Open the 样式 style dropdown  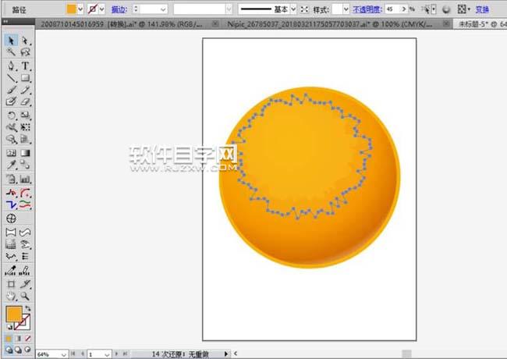(x=346, y=9)
